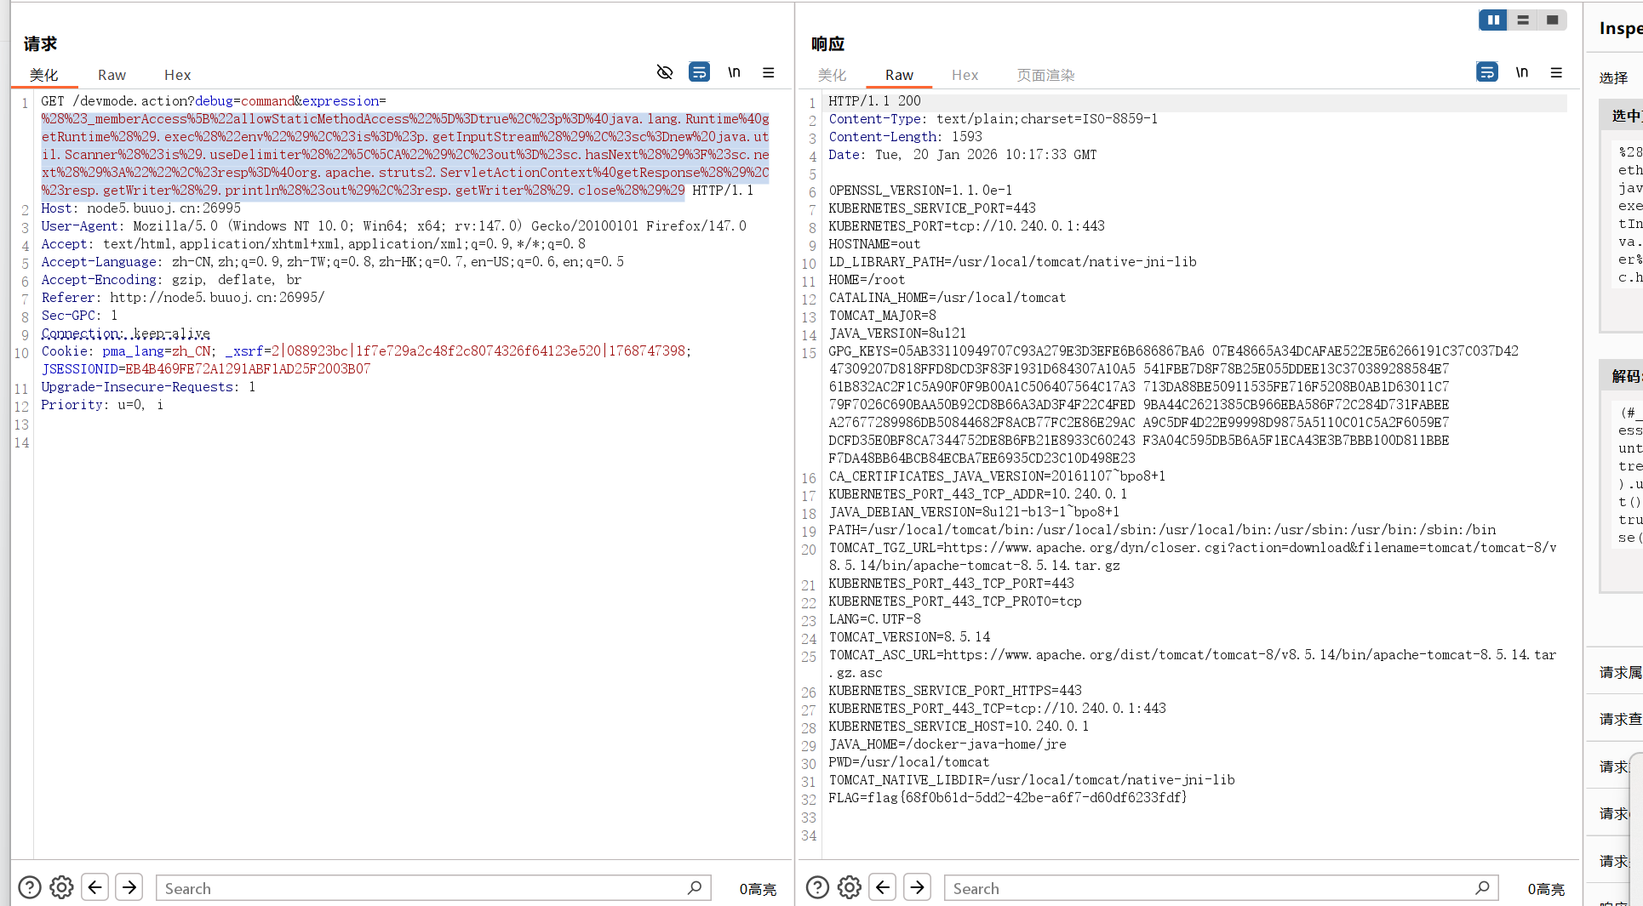Click the Referer header line in request

[x=183, y=297]
